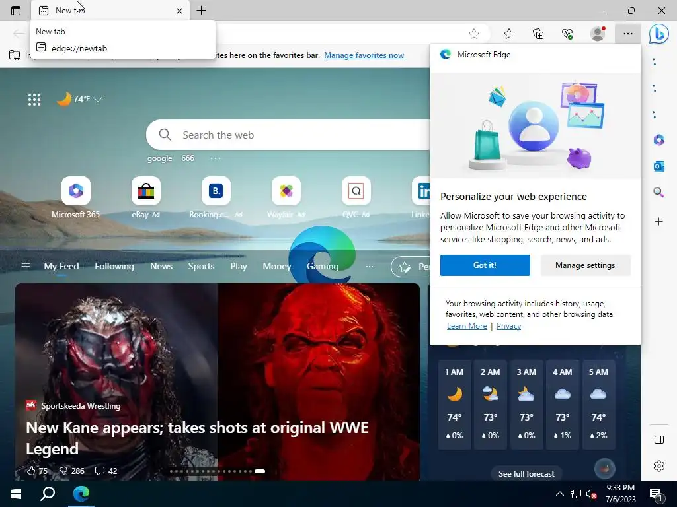Viewport: 677px width, 507px height.
Task: Toggle sidebar visibility icon
Action: click(659, 440)
